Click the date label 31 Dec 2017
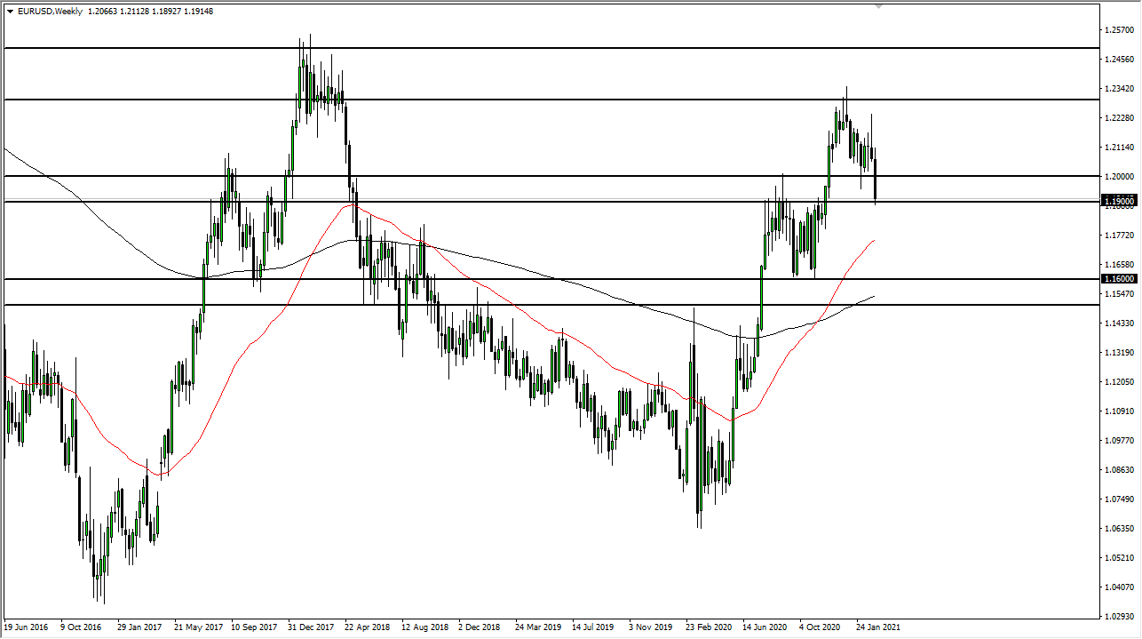 [310, 627]
